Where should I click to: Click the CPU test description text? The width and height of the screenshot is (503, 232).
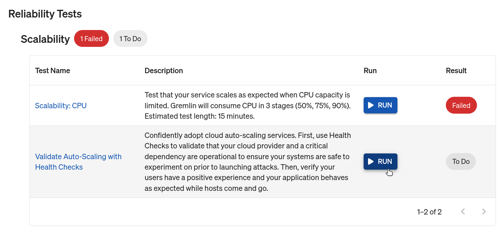coord(248,106)
